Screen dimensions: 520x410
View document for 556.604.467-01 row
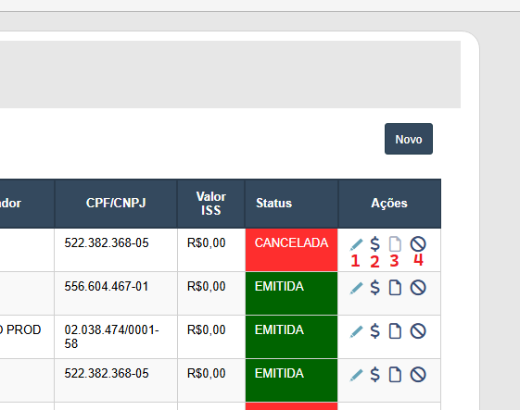click(x=395, y=288)
